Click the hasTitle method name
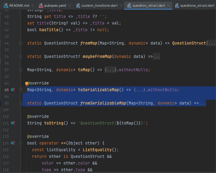The width and height of the screenshot is (216, 173). click(x=49, y=30)
